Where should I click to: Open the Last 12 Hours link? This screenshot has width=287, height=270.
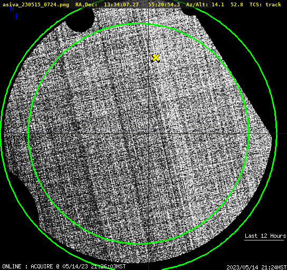tap(265, 236)
